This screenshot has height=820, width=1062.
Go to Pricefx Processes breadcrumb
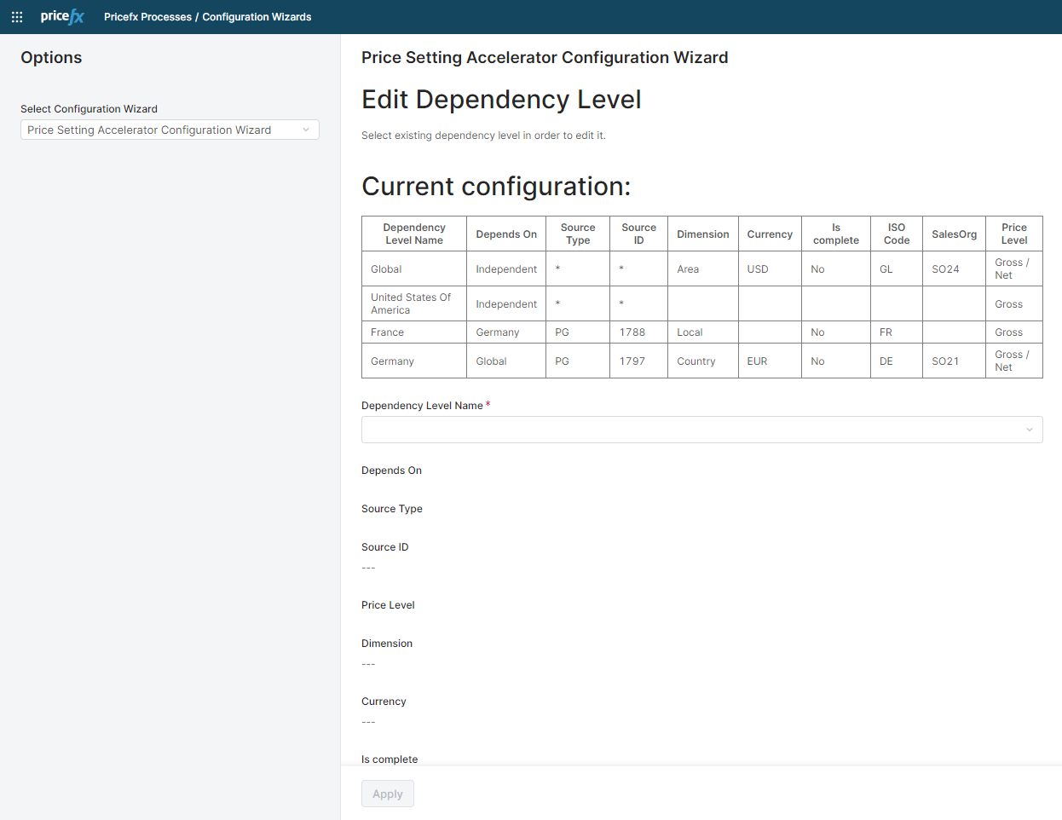147,17
